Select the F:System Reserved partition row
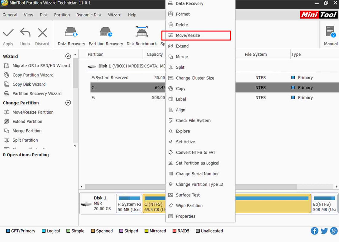Viewport: 339px width, 242px height. [x=128, y=77]
